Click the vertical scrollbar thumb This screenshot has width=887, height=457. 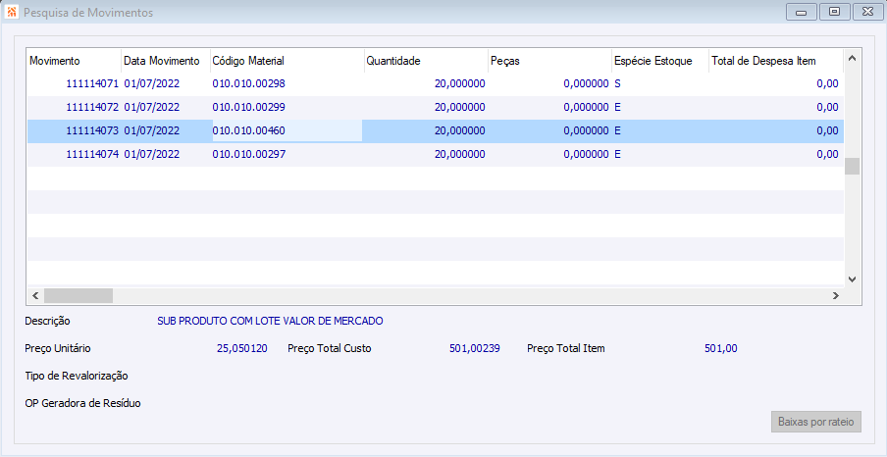(x=852, y=167)
